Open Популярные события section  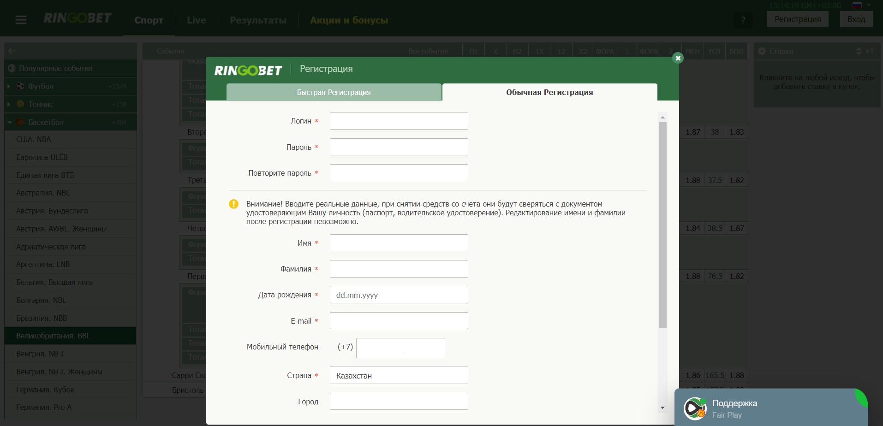[71, 68]
